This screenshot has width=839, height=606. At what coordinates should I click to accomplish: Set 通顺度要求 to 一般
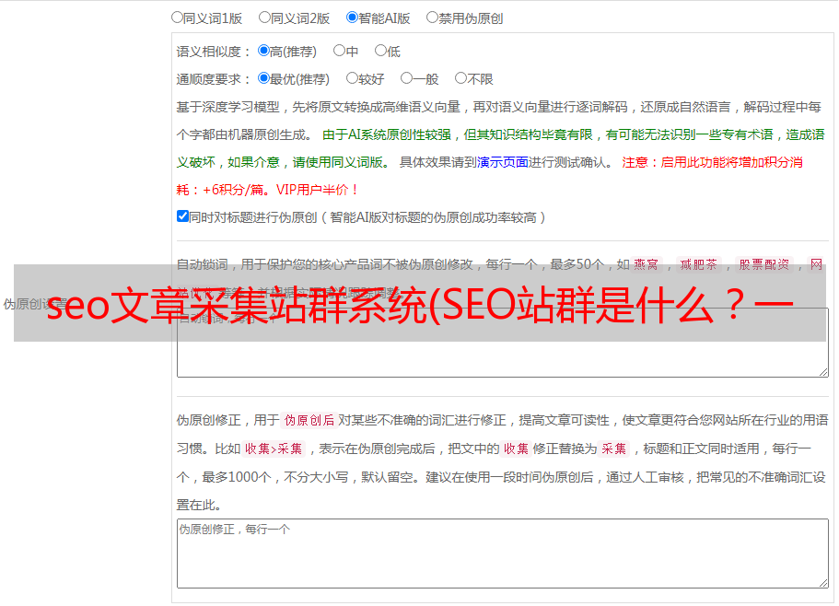click(407, 78)
